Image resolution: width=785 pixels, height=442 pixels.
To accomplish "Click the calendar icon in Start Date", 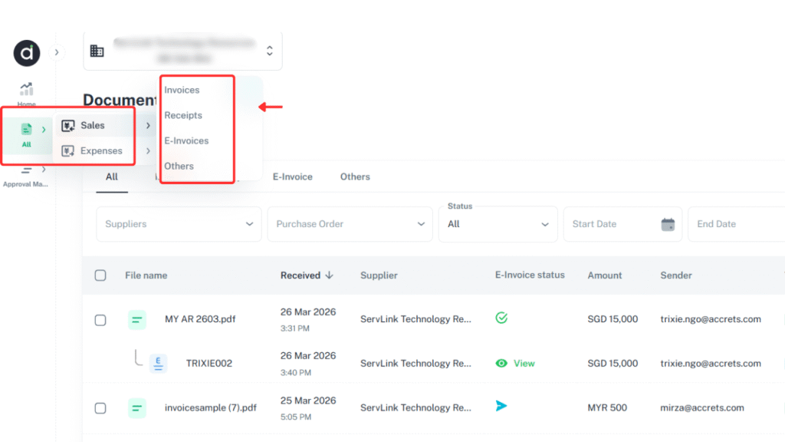I will [668, 224].
